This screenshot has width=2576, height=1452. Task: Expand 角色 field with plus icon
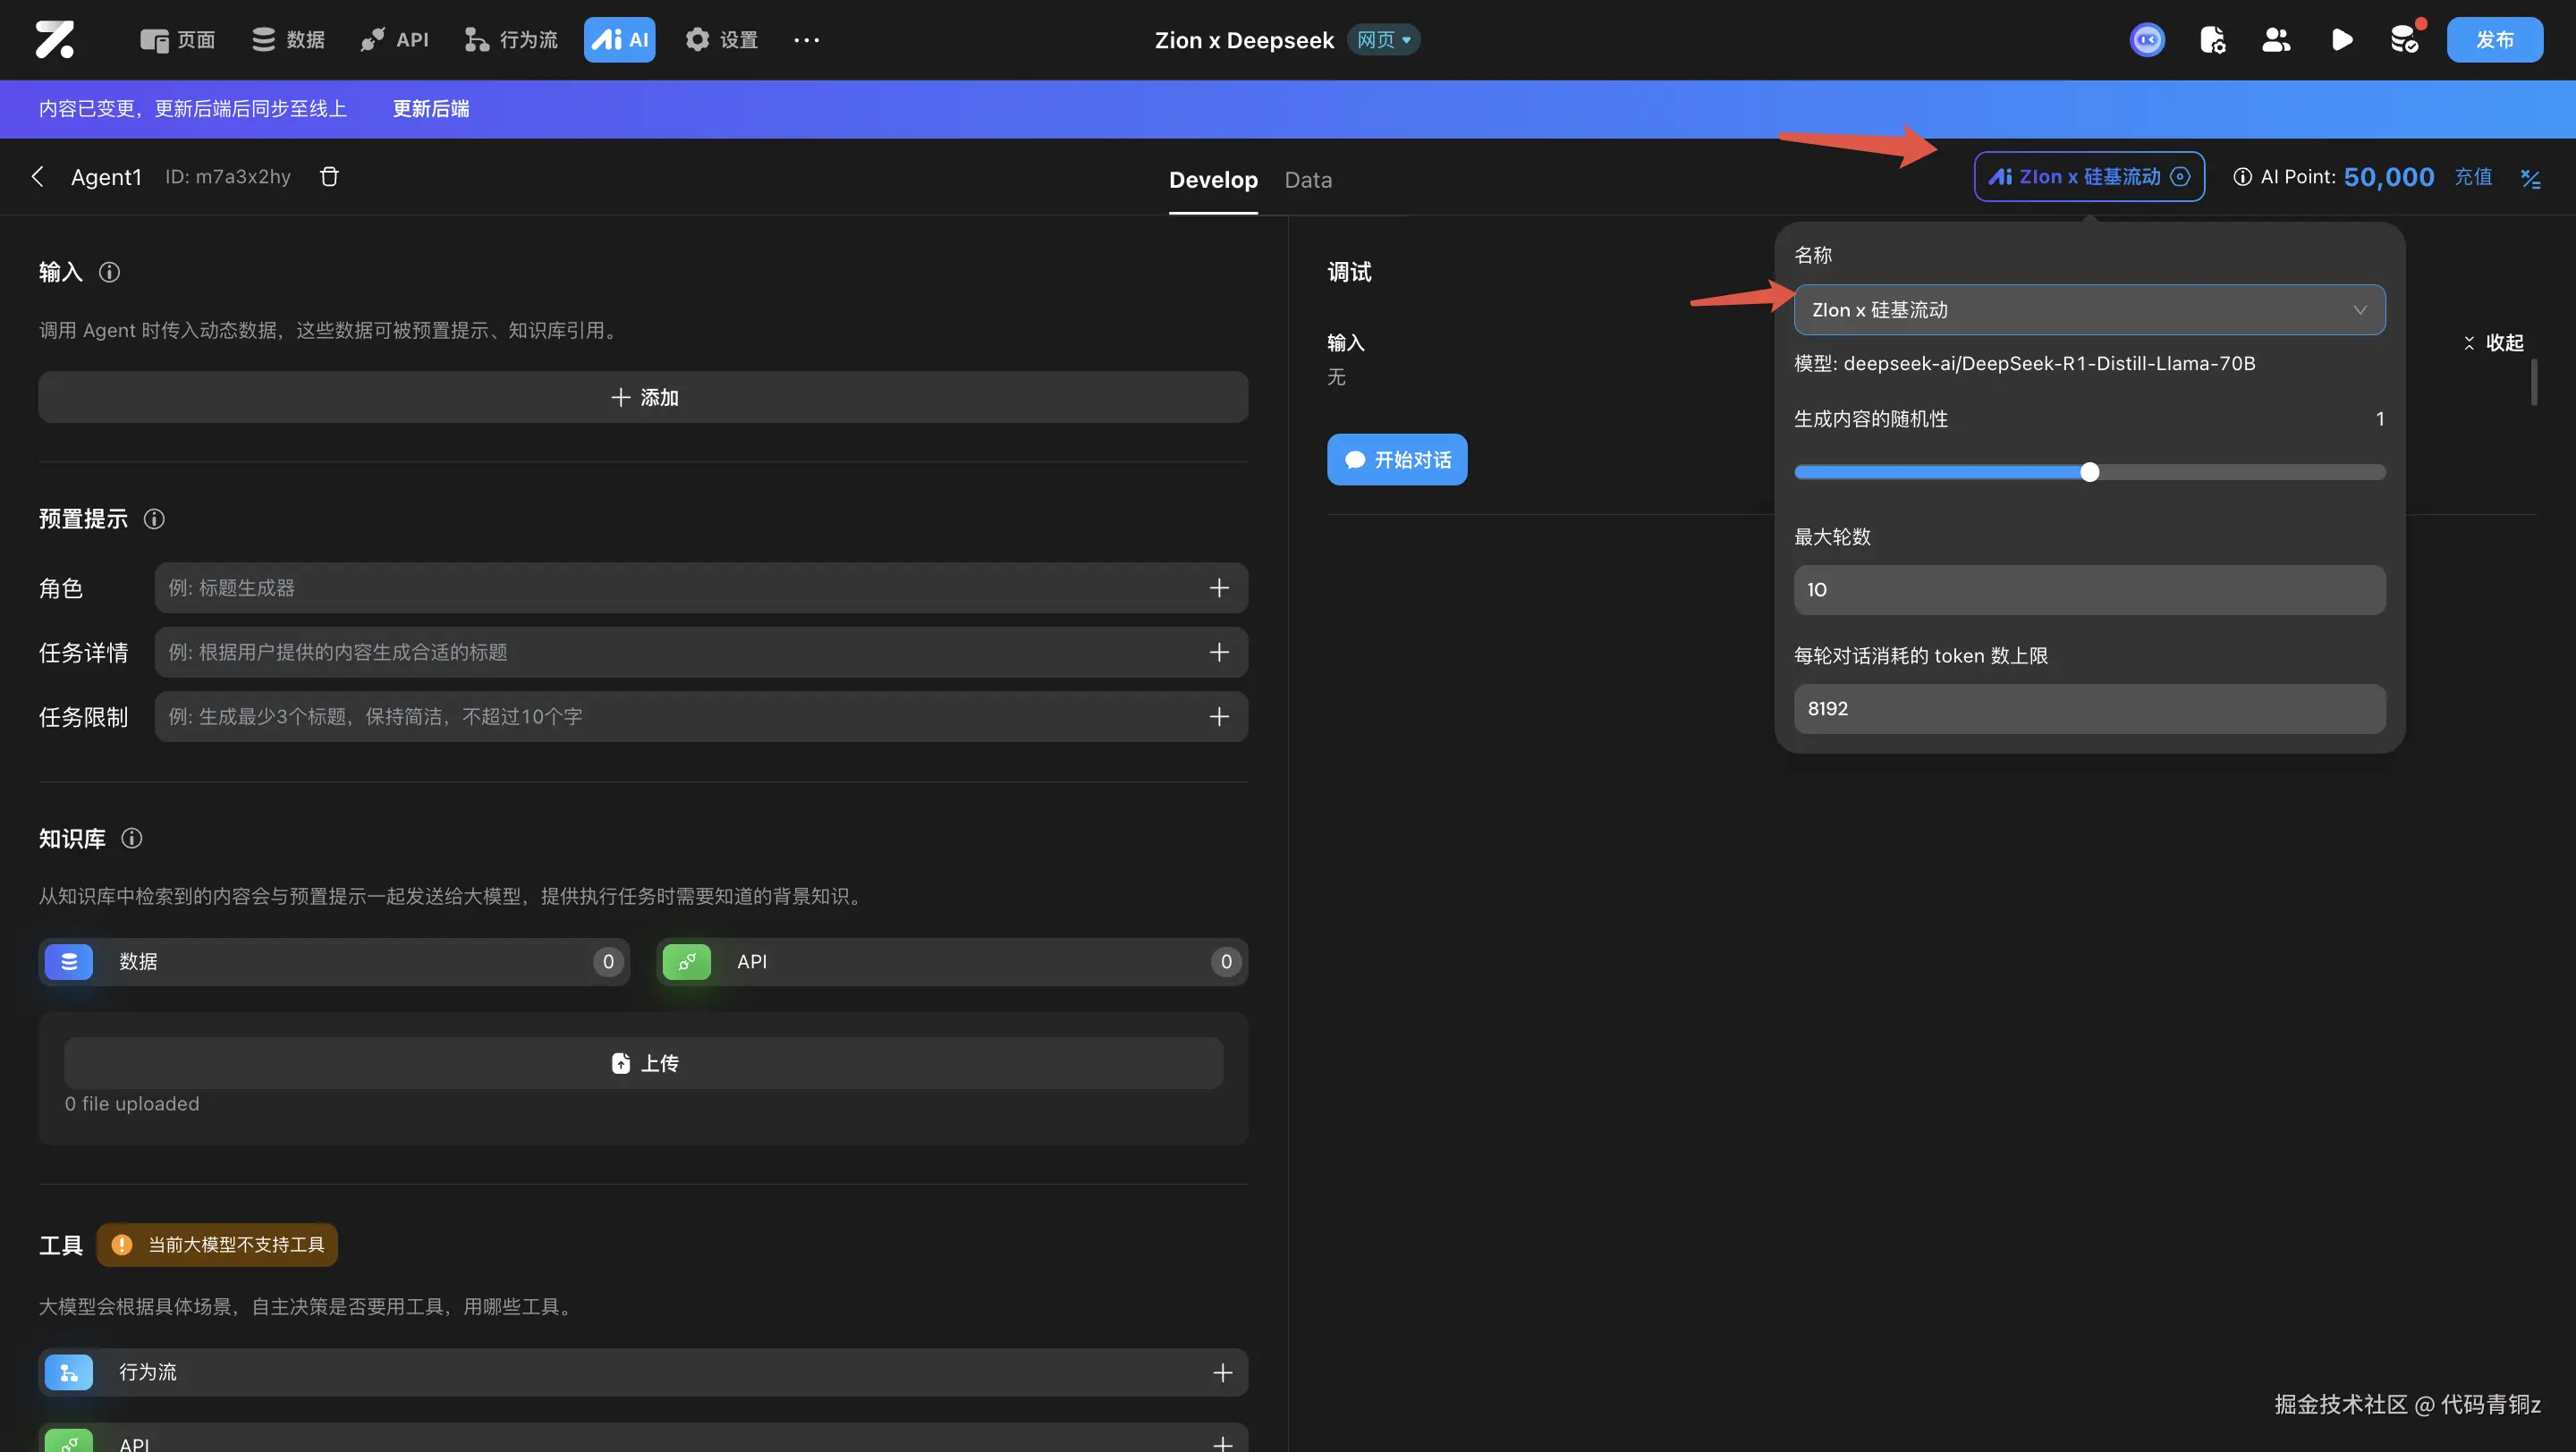pos(1219,588)
